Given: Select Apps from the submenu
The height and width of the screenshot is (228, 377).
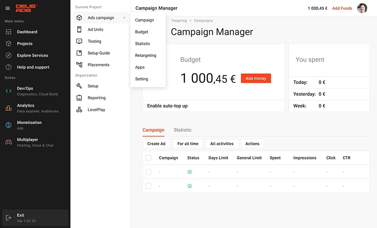Looking at the screenshot, I should 140,67.
